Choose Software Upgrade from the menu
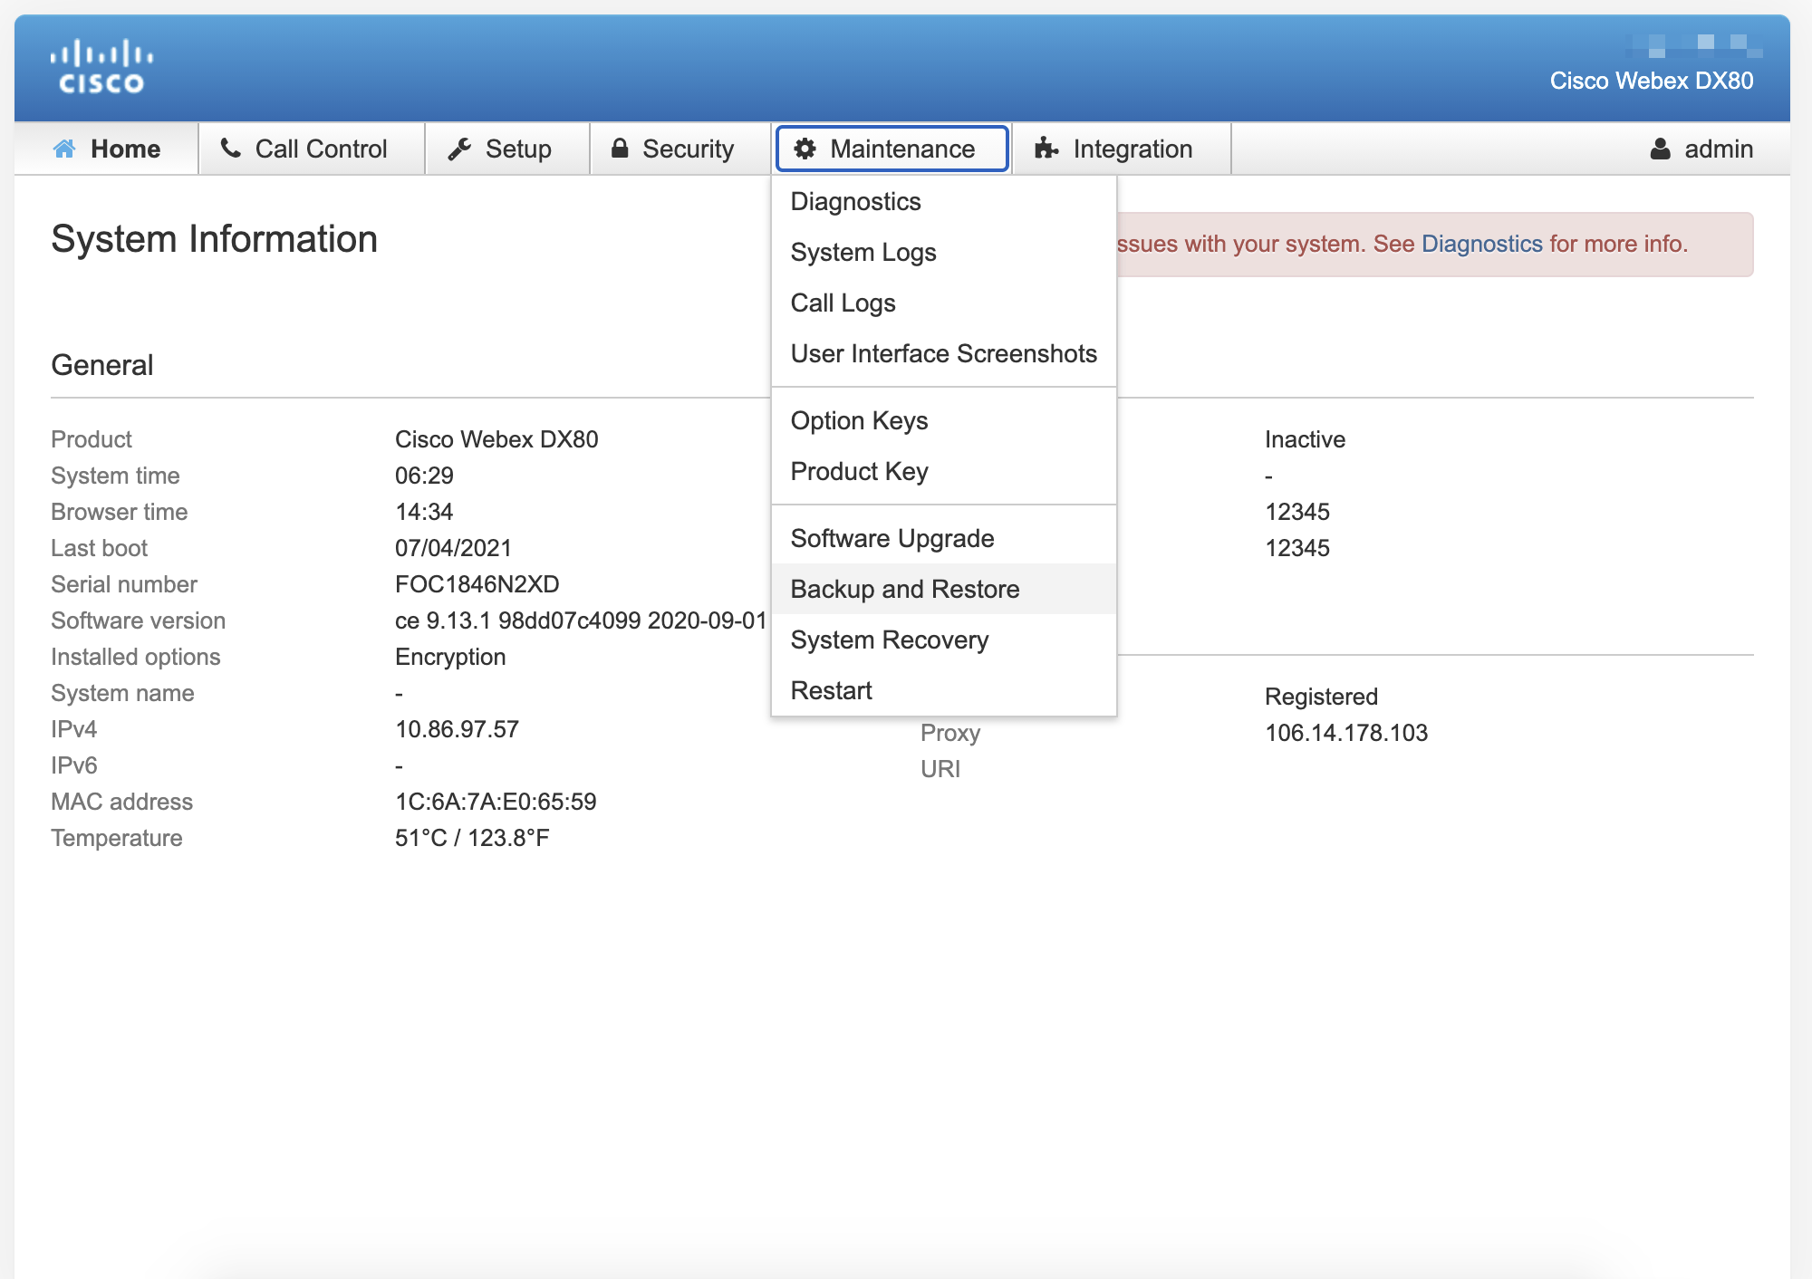 click(944, 538)
